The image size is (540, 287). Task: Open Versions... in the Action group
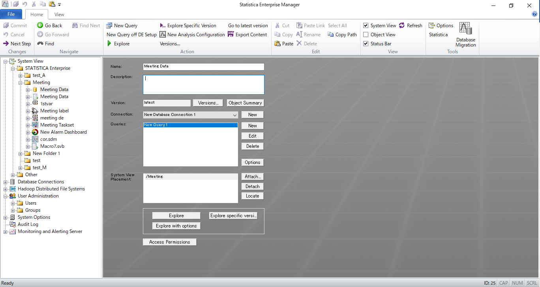pos(170,43)
